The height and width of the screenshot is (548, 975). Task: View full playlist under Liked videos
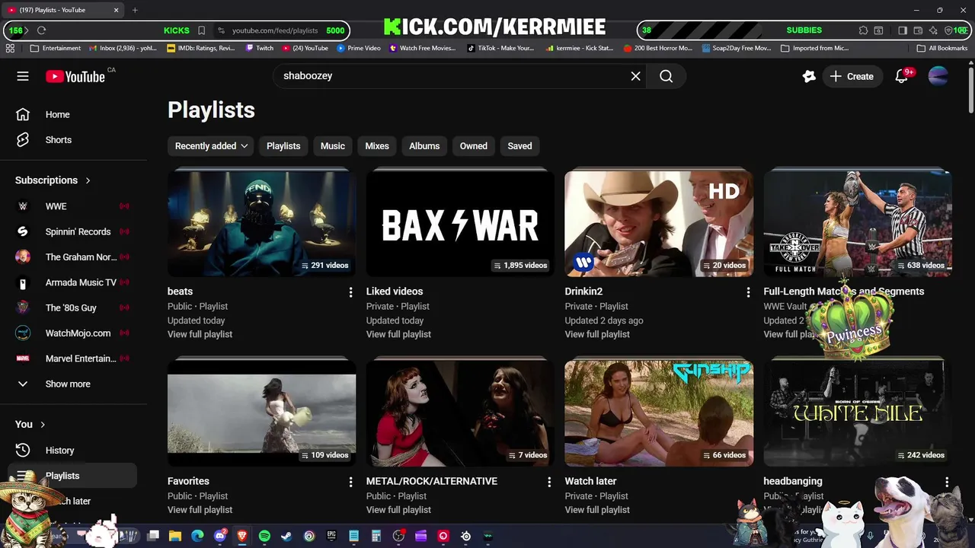[398, 334]
